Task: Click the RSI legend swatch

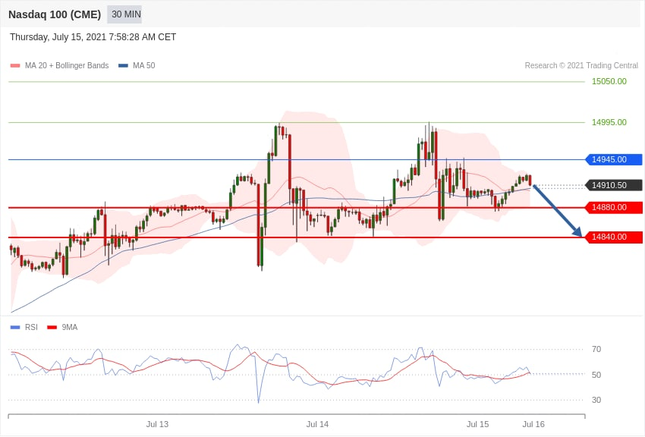Action: (15, 327)
